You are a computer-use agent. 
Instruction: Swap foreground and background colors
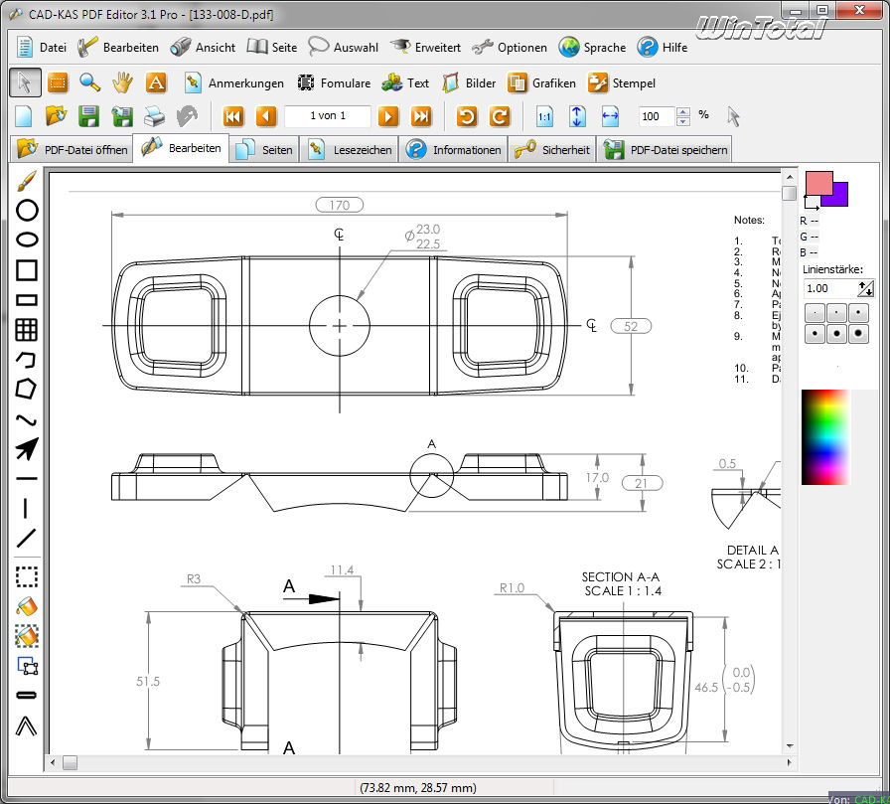click(810, 203)
